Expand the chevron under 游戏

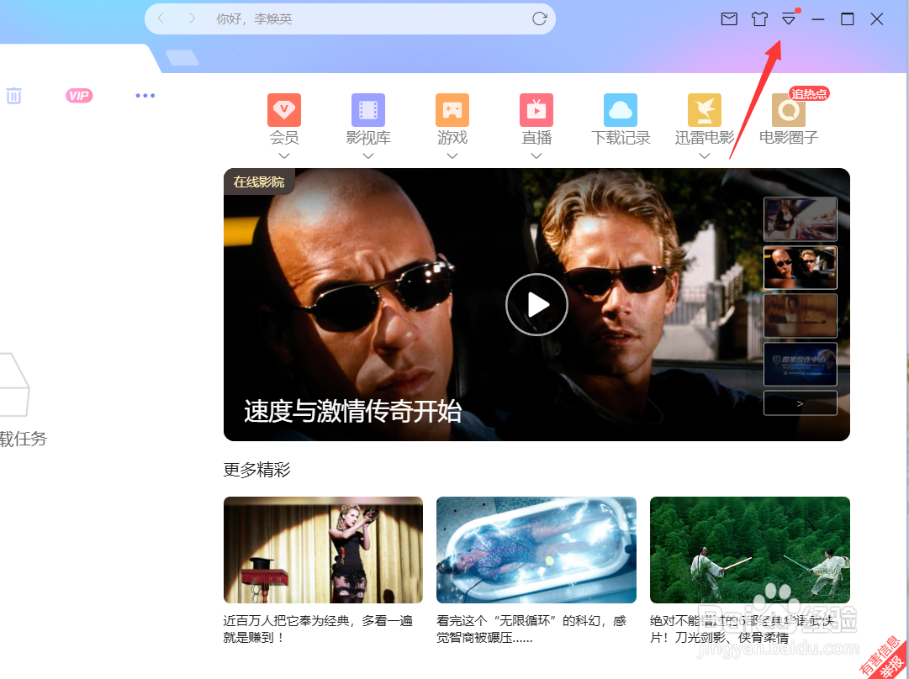pyautogui.click(x=452, y=155)
